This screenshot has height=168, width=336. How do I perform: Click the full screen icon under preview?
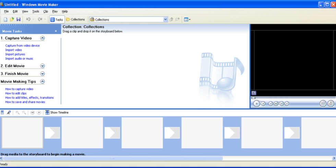[254, 93]
